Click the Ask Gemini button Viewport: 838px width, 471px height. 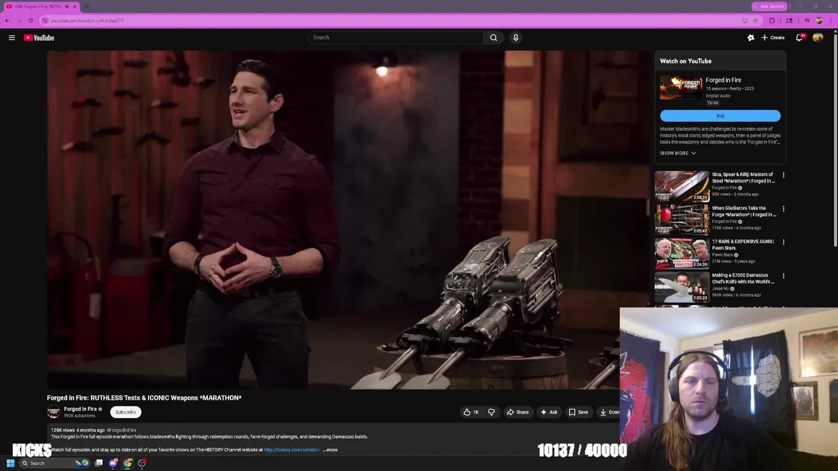point(769,7)
